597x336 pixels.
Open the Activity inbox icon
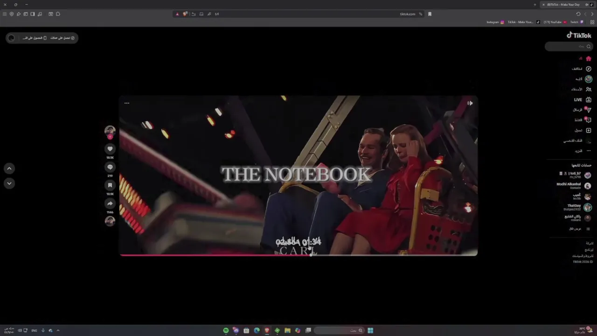588,120
